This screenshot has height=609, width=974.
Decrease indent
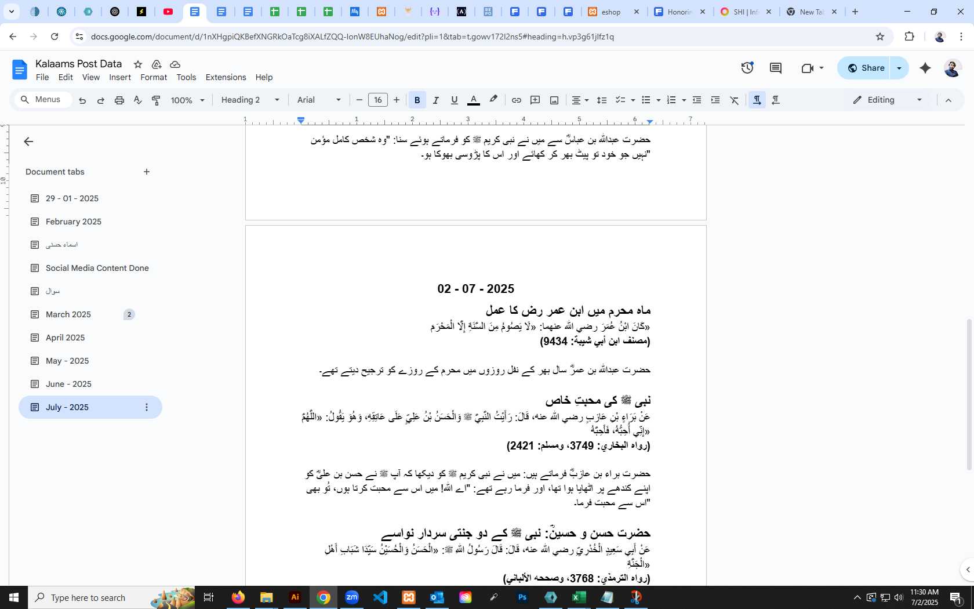697,100
